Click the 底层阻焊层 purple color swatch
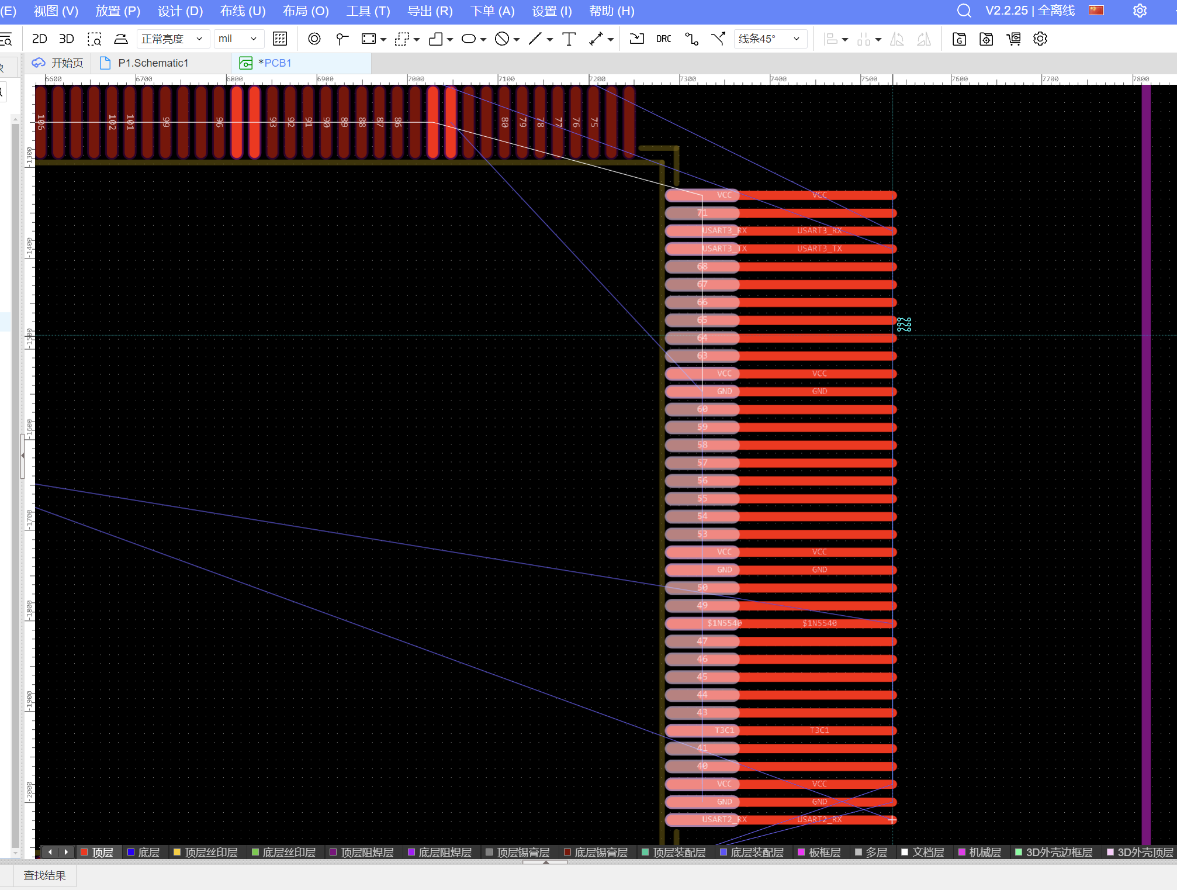Image resolution: width=1177 pixels, height=890 pixels. point(411,852)
